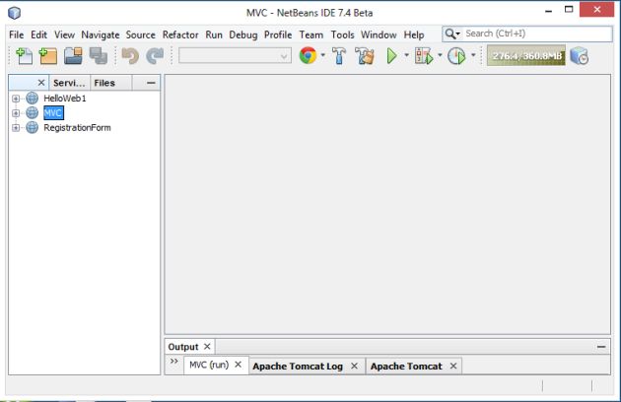
Task: Click the Save All toolbar icon
Action: (x=99, y=56)
